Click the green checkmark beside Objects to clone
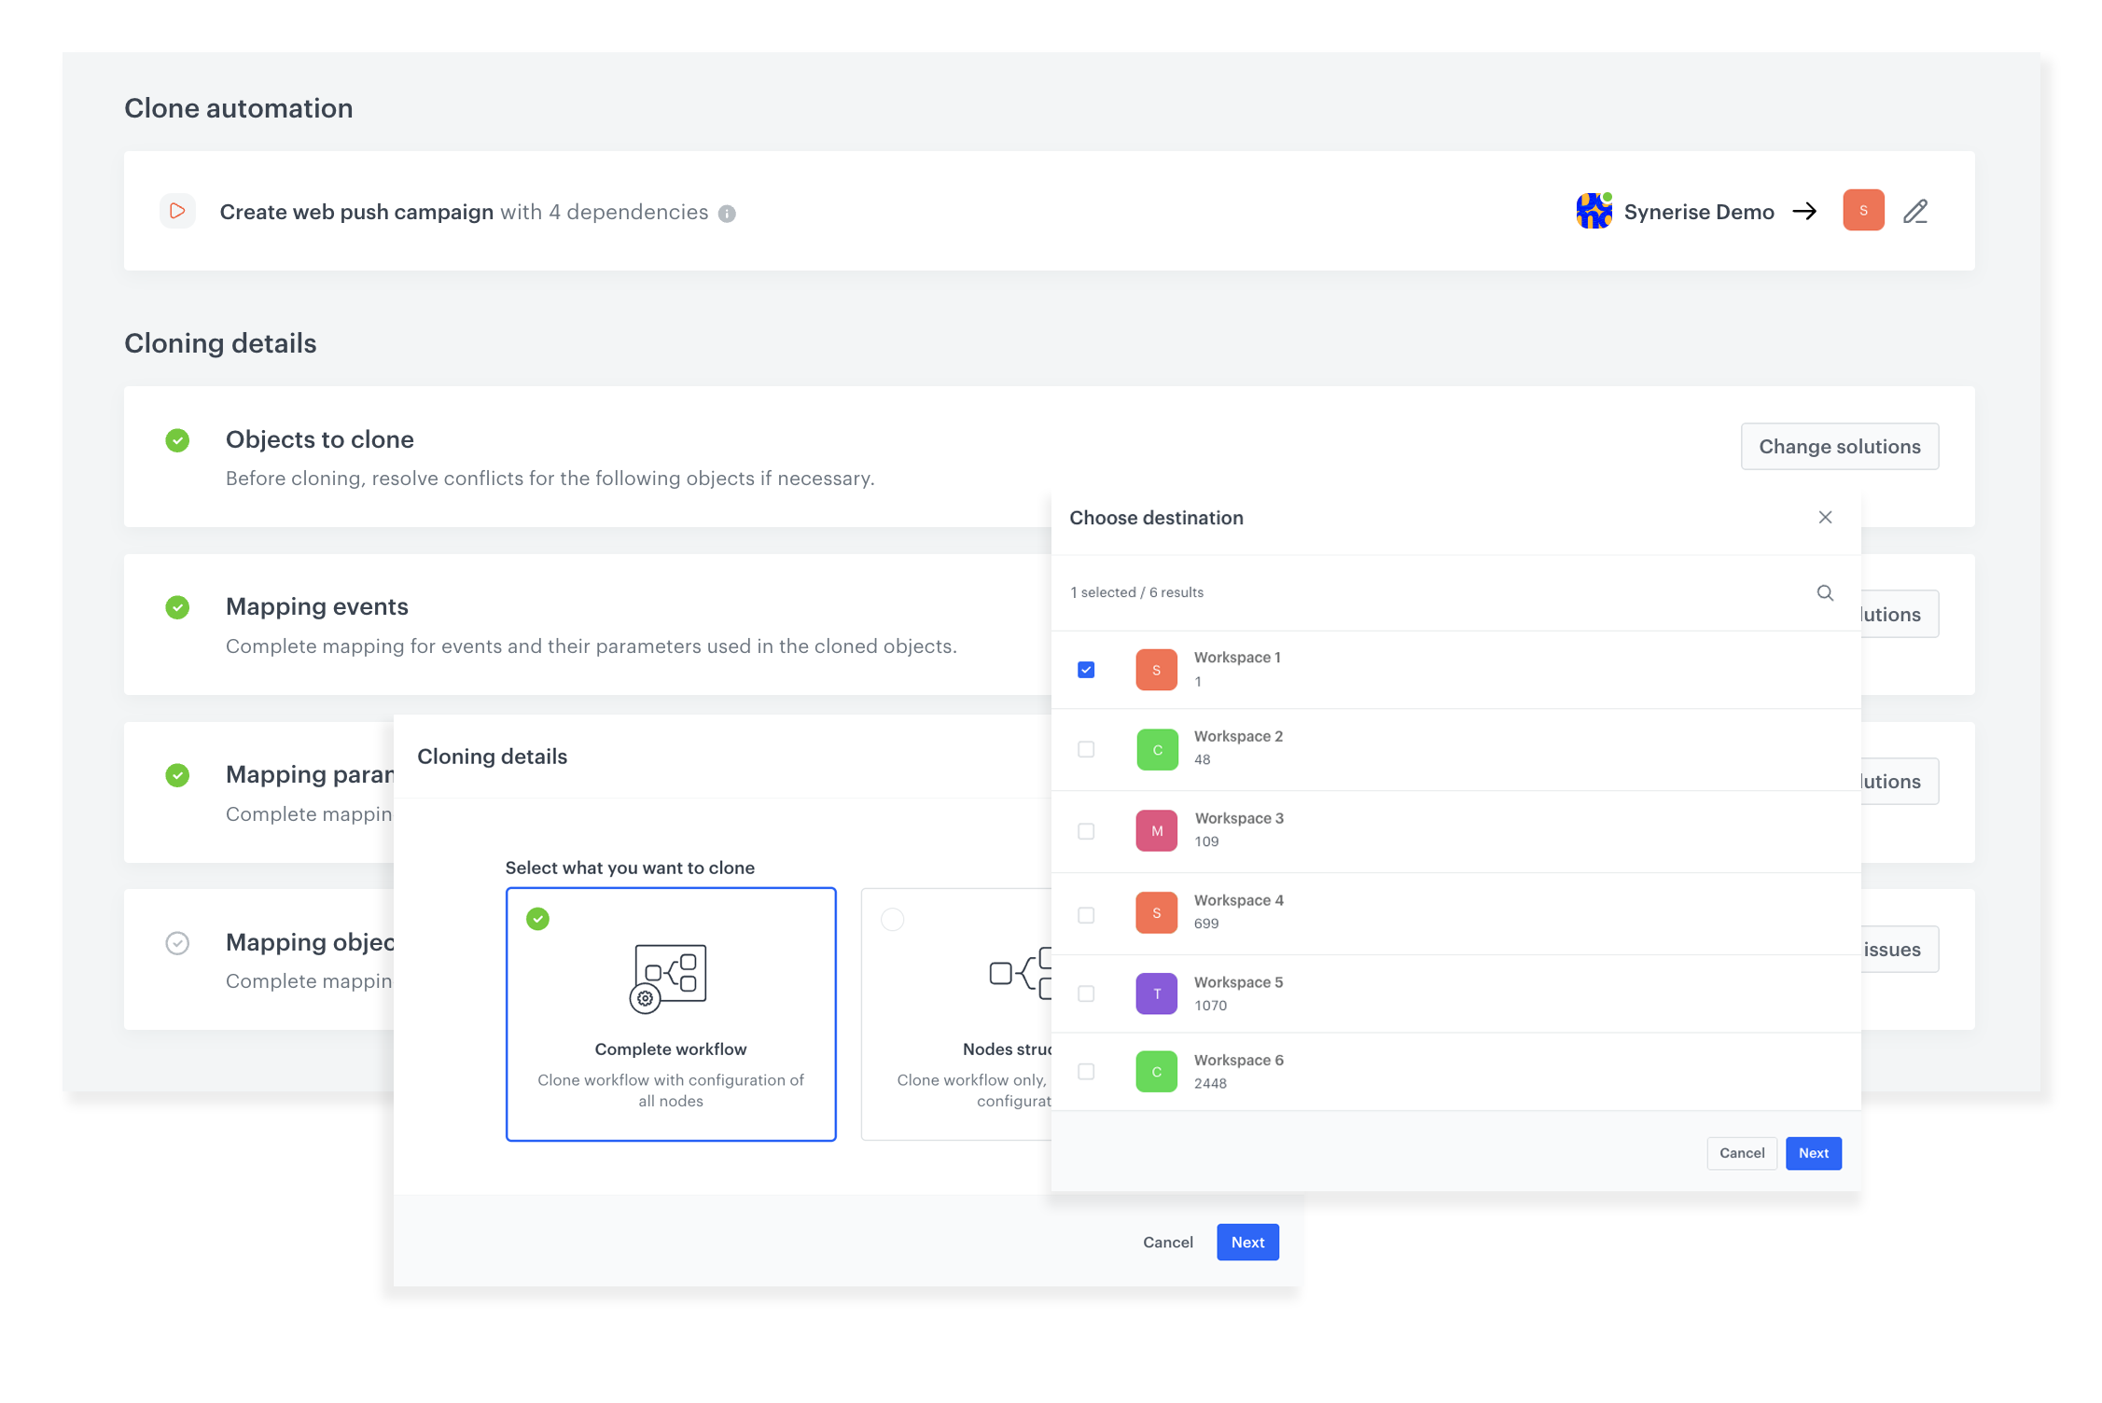Image resolution: width=2102 pixels, height=1403 pixels. click(x=177, y=439)
